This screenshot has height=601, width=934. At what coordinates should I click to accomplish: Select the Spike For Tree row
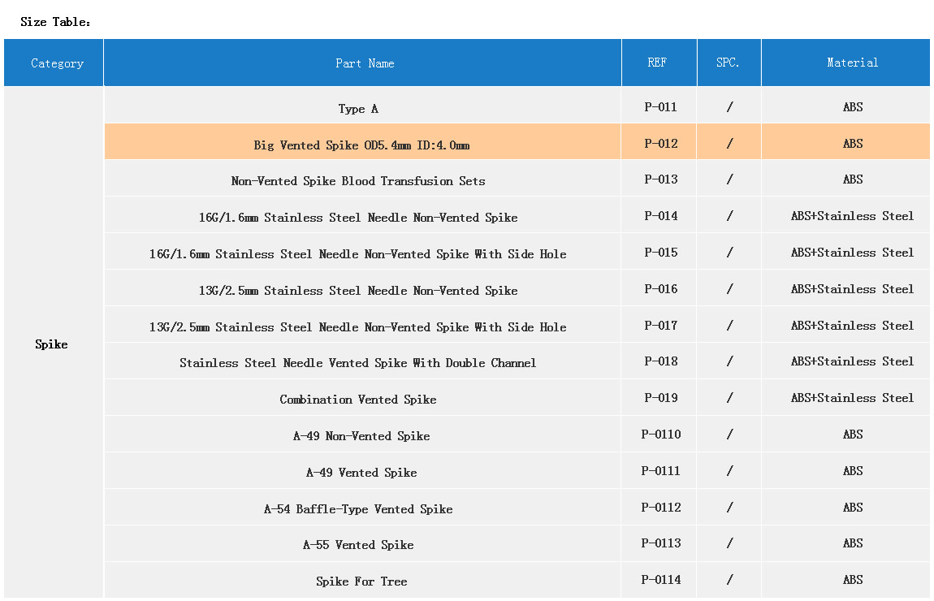361,582
